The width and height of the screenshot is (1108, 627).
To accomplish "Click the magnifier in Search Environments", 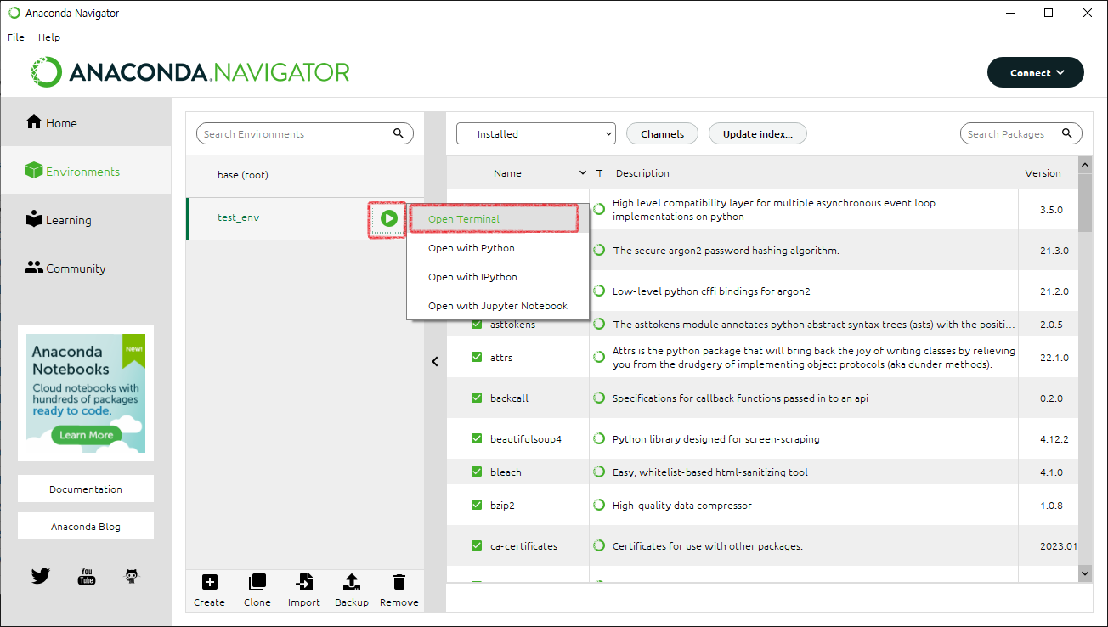I will (399, 133).
